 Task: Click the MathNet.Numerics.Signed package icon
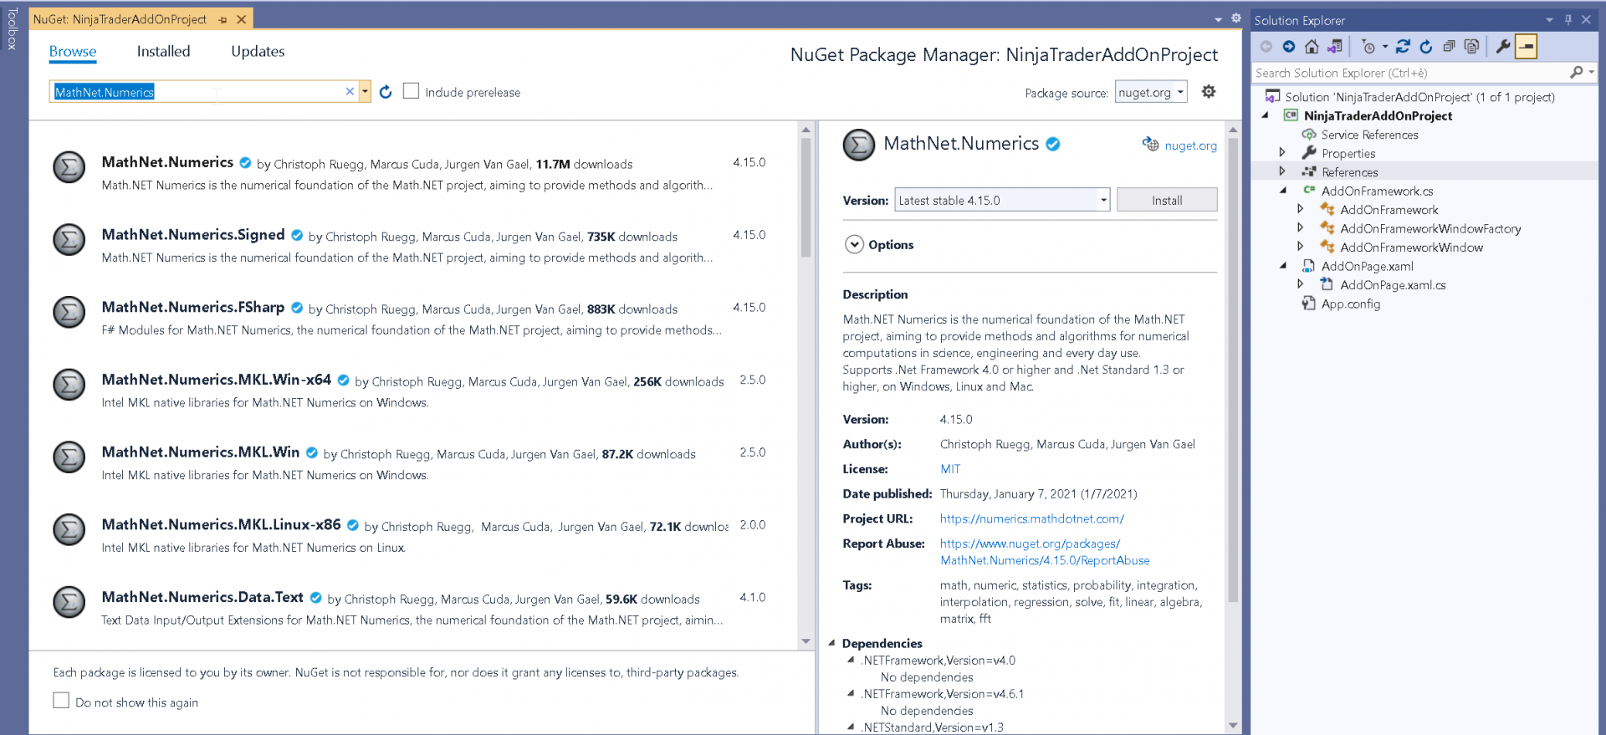pos(69,240)
